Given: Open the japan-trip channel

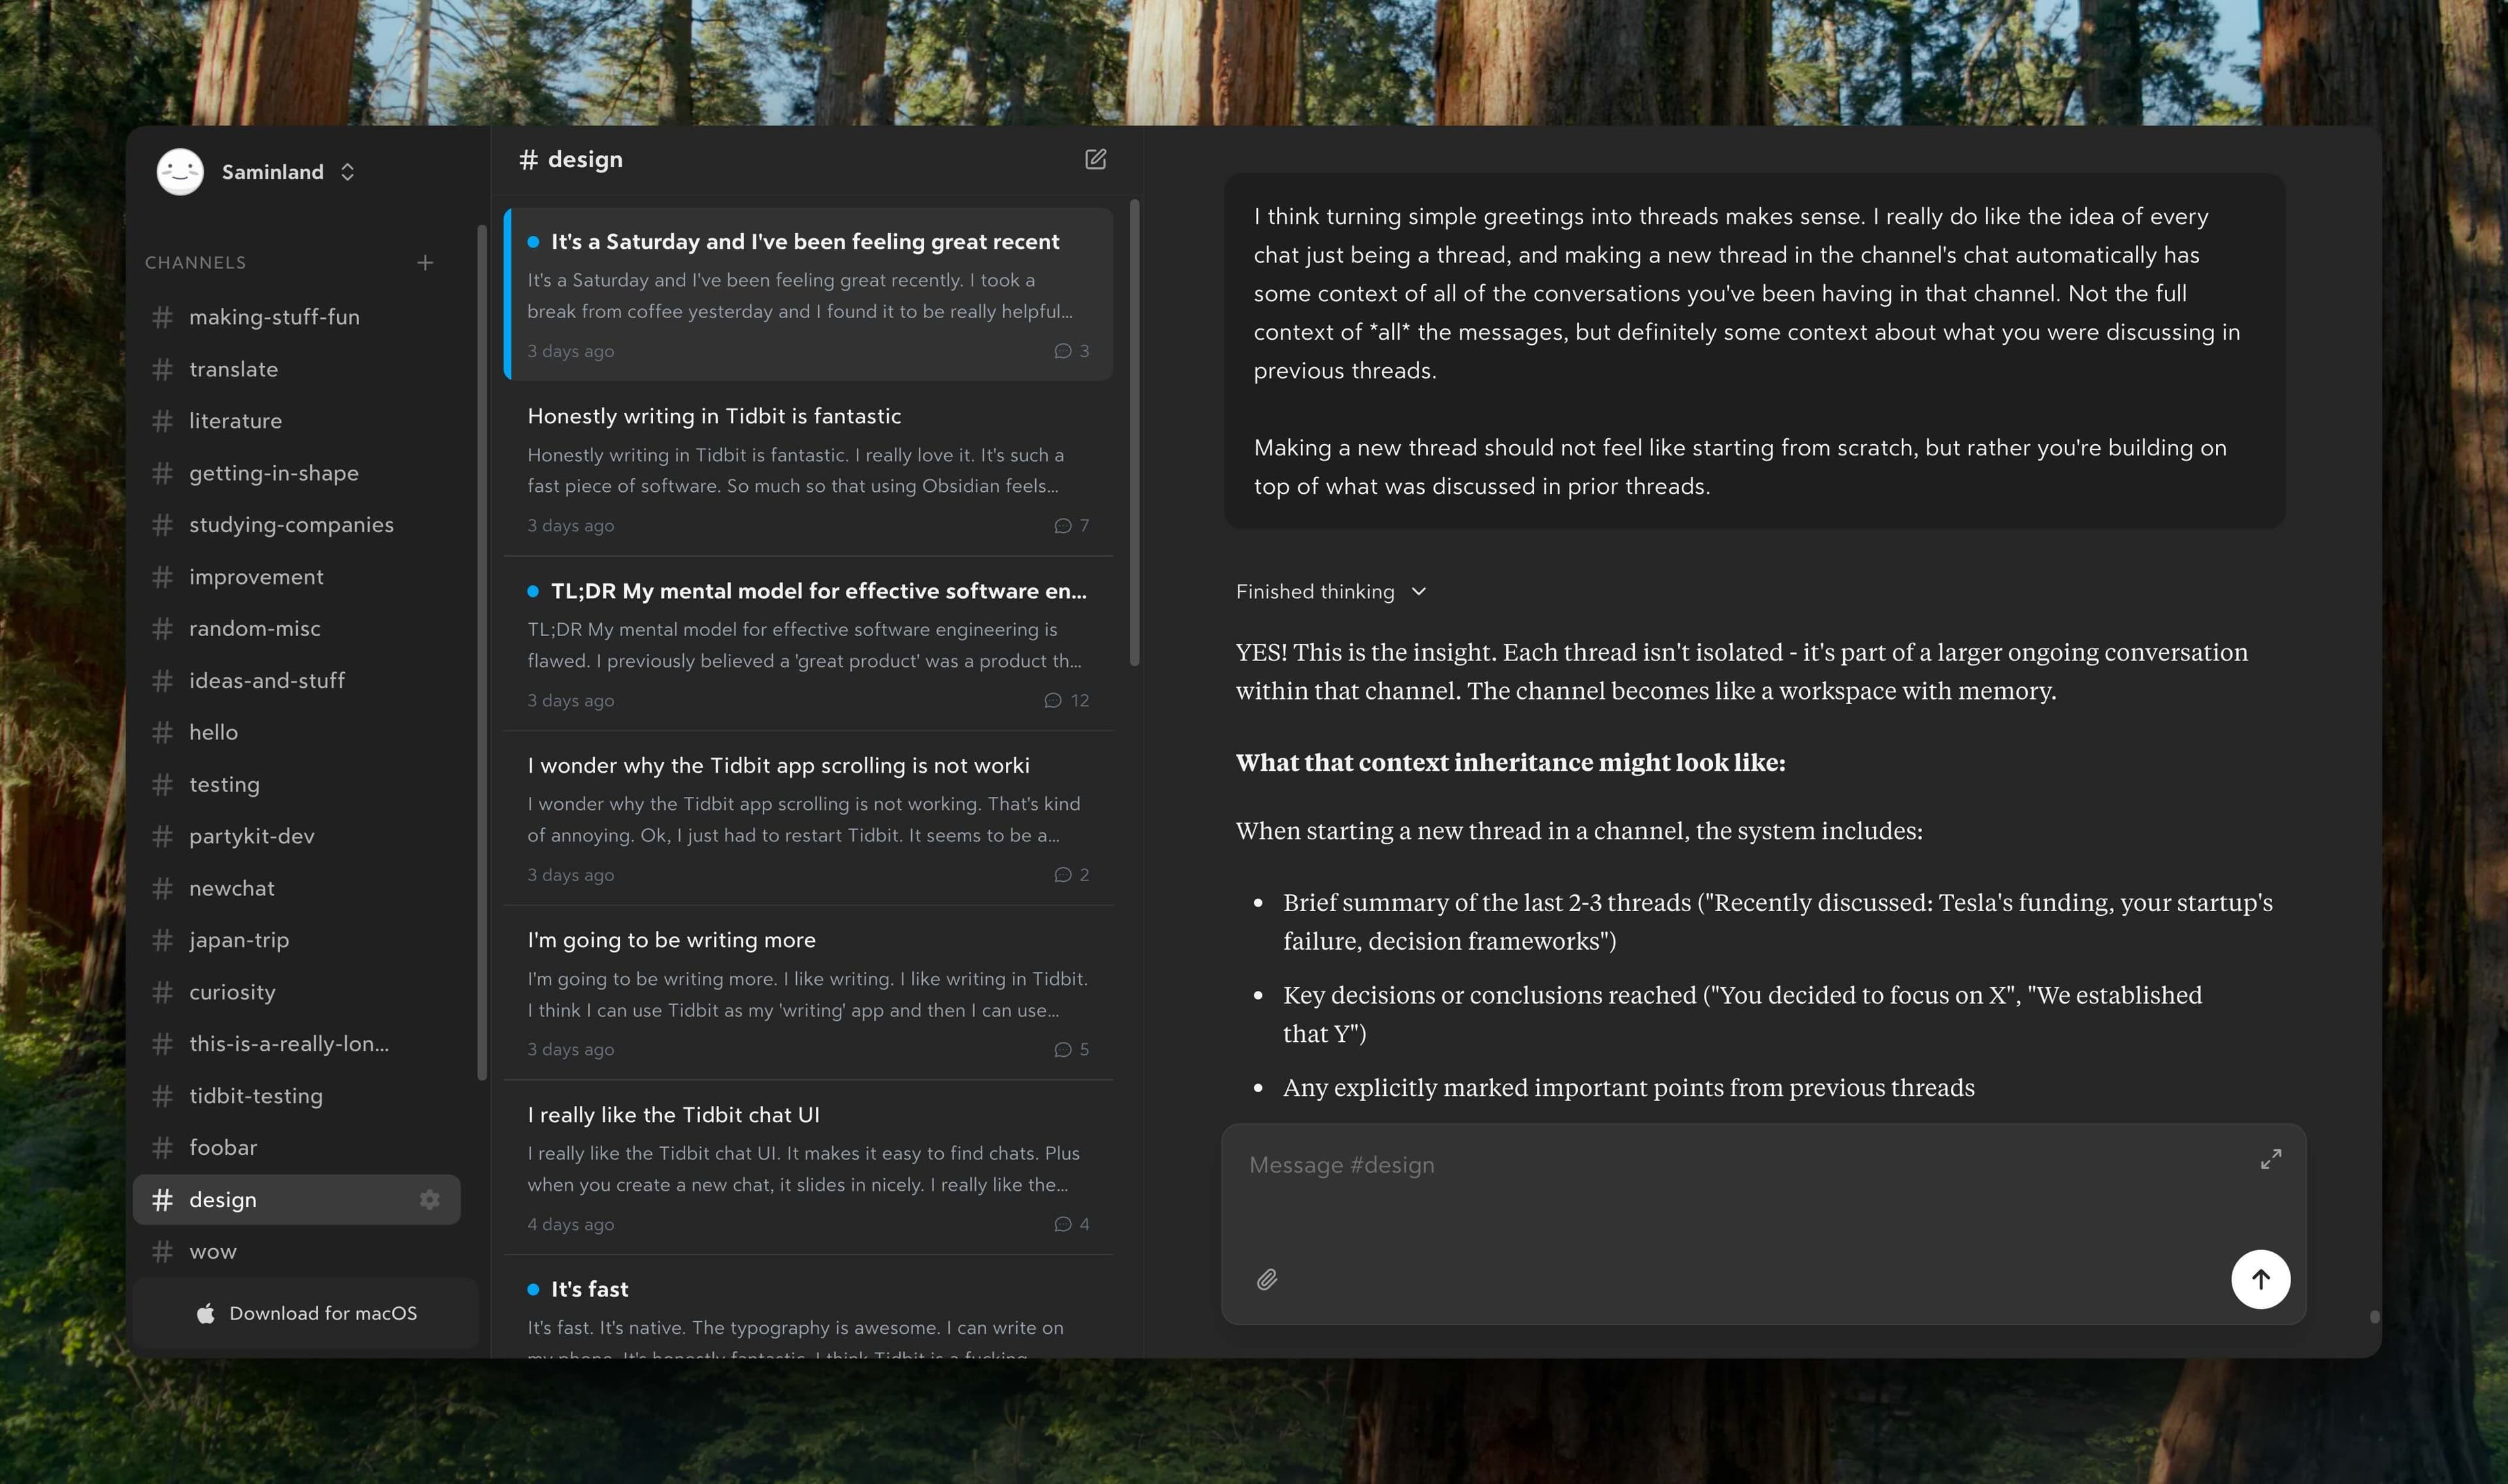Looking at the screenshot, I should [x=238, y=940].
